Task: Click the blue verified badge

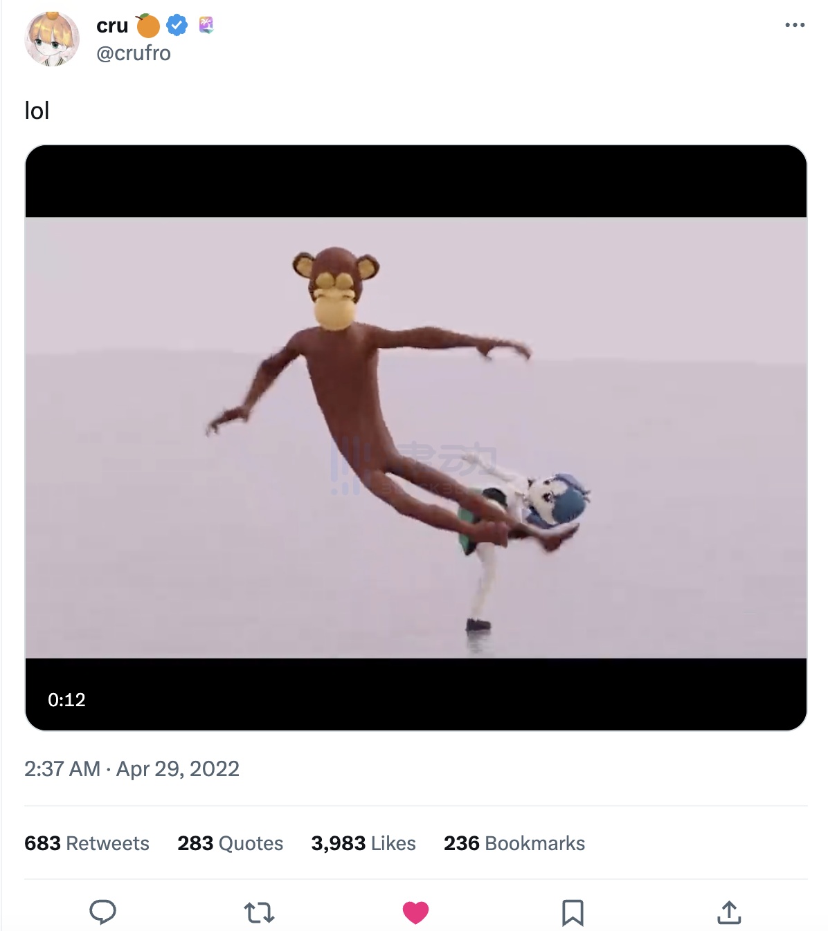Action: [x=177, y=26]
